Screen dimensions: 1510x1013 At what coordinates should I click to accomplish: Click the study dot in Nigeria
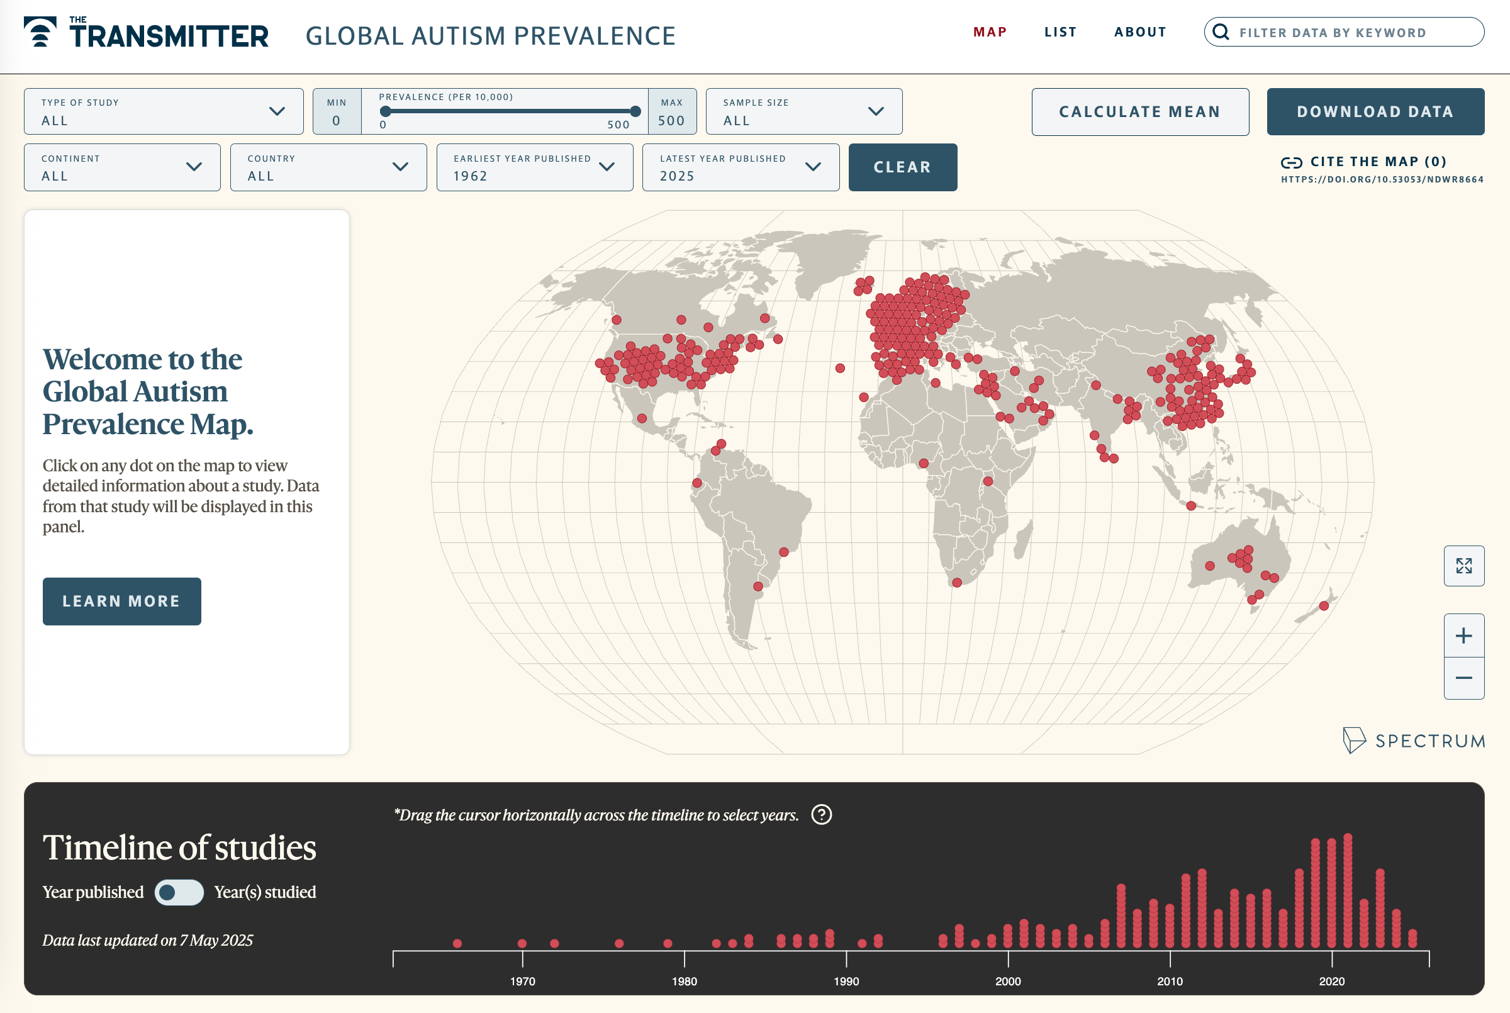point(924,463)
